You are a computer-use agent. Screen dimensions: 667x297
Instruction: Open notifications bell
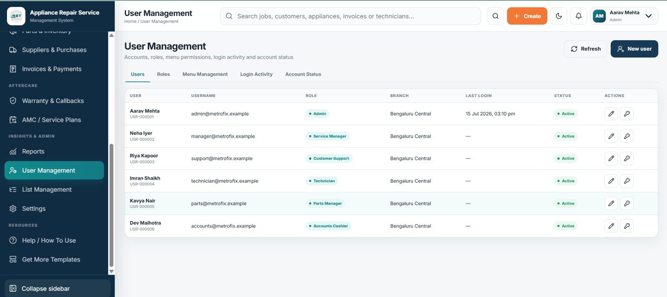click(x=579, y=16)
